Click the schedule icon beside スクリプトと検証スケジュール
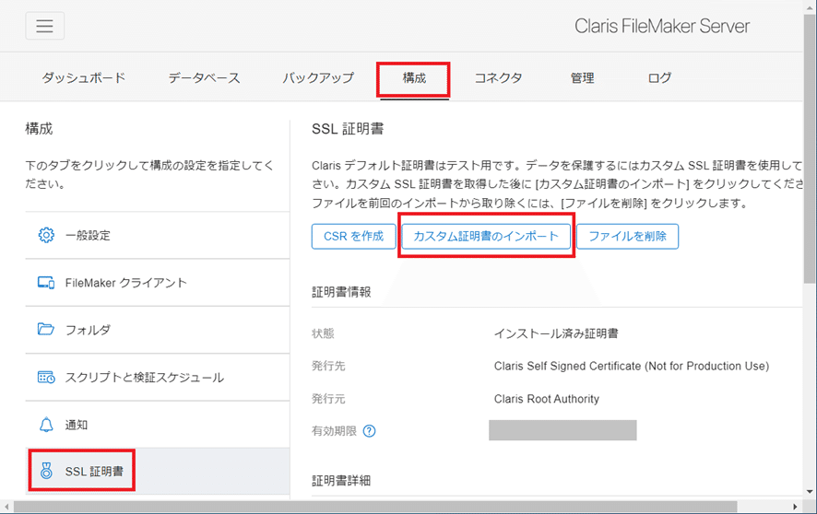The image size is (817, 514). click(46, 377)
